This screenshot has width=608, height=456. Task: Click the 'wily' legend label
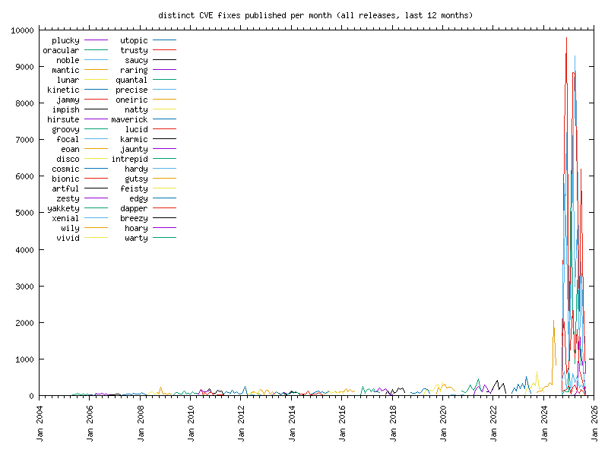point(70,229)
